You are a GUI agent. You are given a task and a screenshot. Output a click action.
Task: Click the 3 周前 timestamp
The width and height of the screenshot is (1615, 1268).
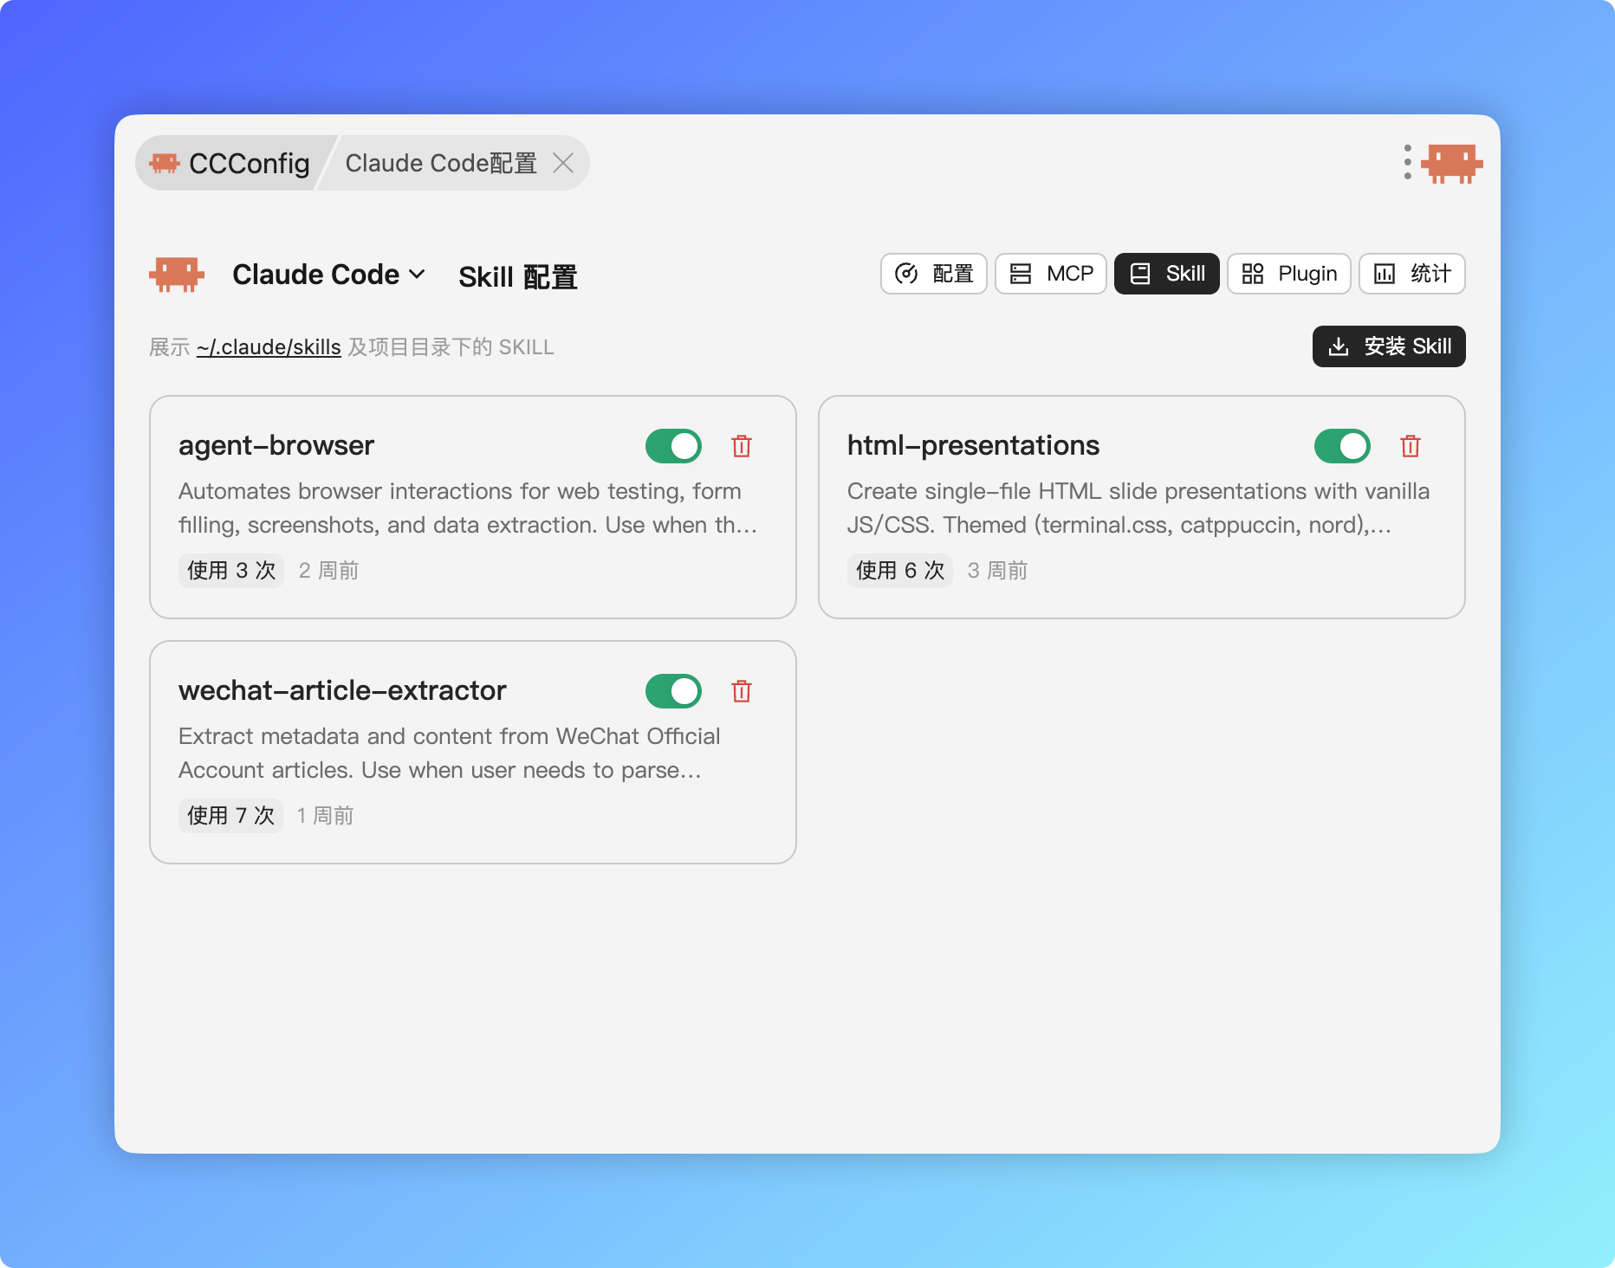click(x=997, y=571)
